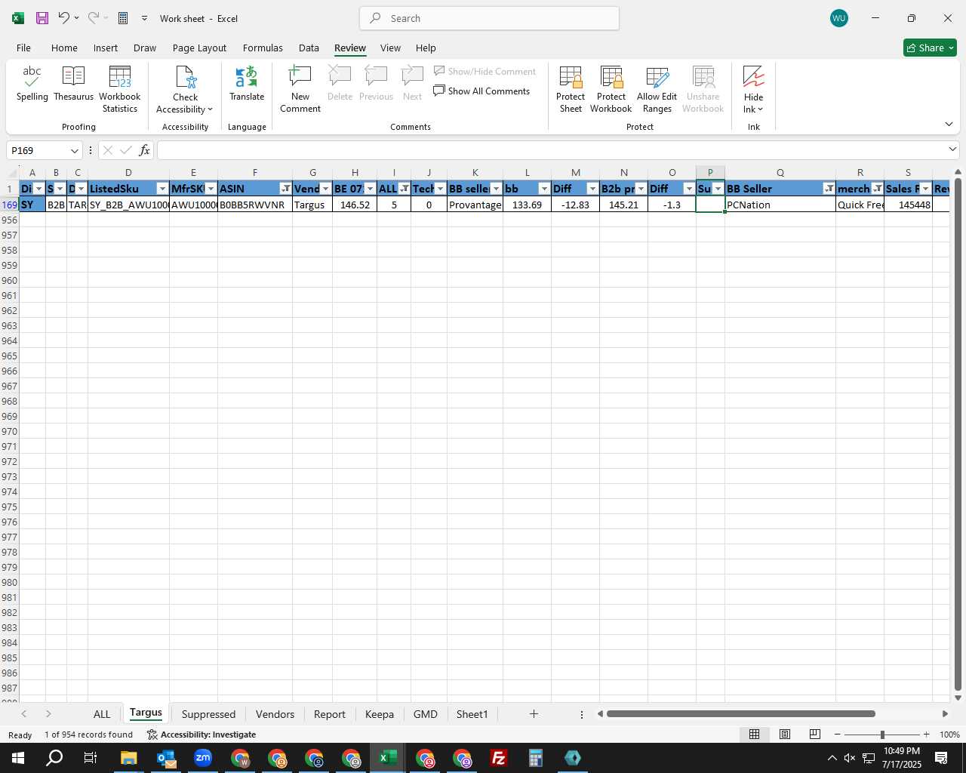This screenshot has height=773, width=966.
Task: Open the user account WU avatar
Action: tap(839, 18)
